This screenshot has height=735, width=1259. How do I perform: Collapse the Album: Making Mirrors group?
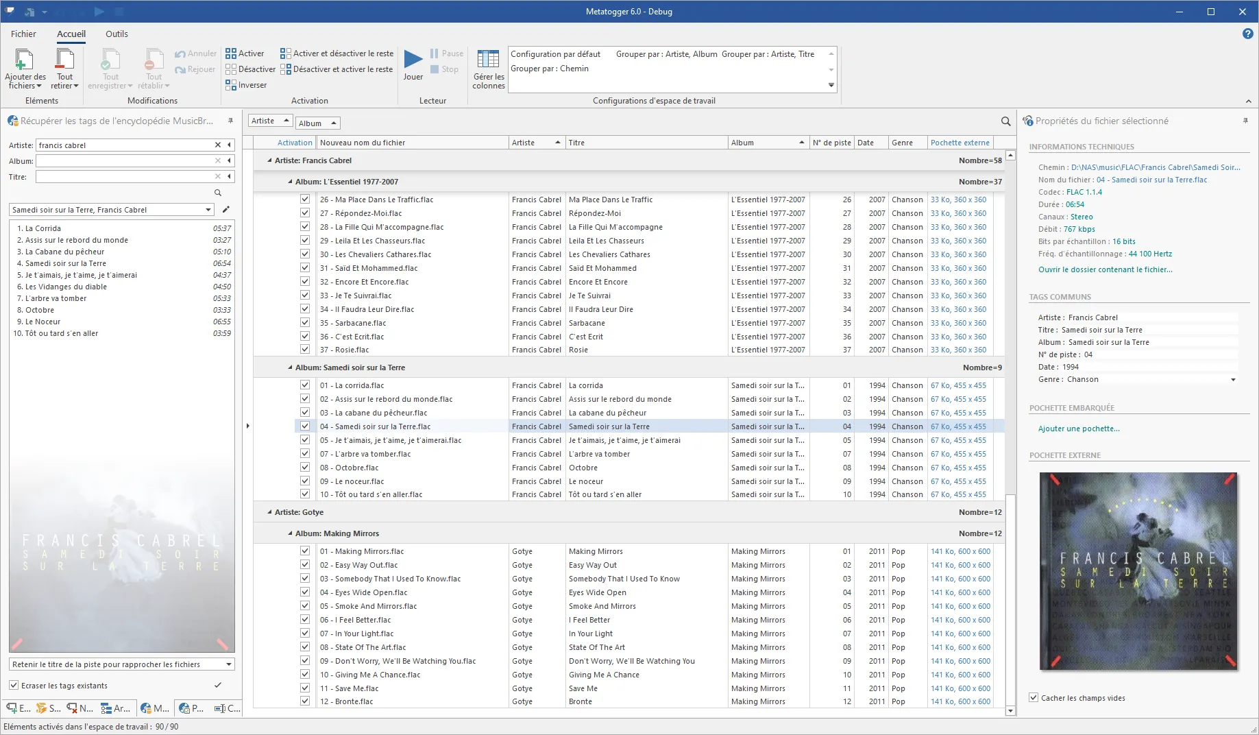[290, 533]
